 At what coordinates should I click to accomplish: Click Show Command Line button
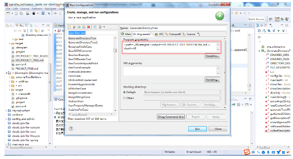(x=171, y=117)
